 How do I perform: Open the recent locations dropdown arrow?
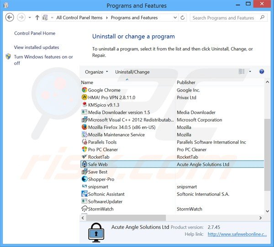pyautogui.click(x=30, y=17)
